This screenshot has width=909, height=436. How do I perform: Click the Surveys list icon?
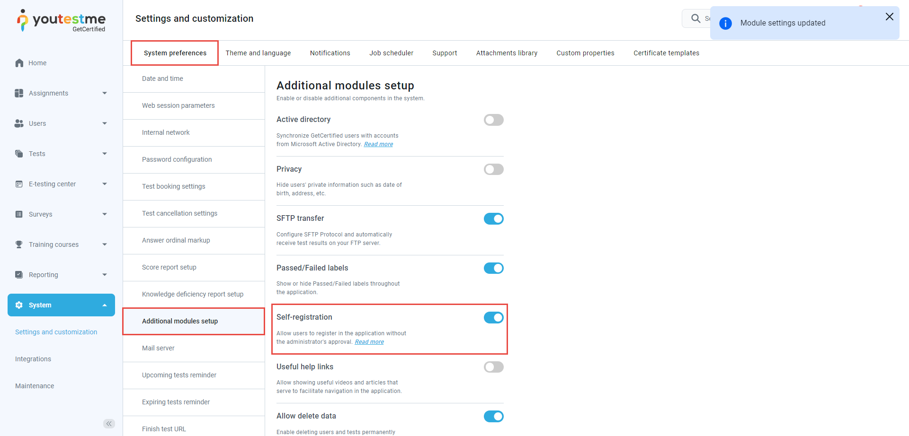(19, 214)
